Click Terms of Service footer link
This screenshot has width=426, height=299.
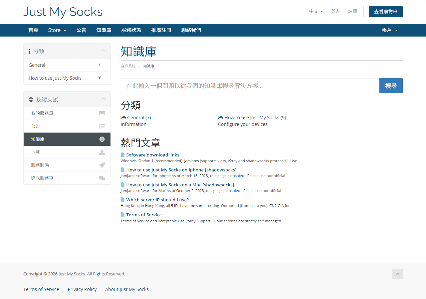coord(41,289)
